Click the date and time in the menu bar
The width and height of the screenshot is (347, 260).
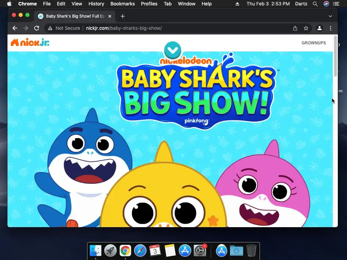pyautogui.click(x=268, y=4)
